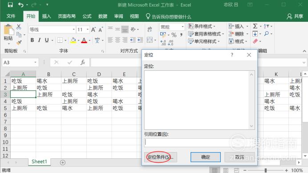Viewport: 308px width, 173px height.
Task: Toggle middle vertical alignment
Action: point(118,29)
